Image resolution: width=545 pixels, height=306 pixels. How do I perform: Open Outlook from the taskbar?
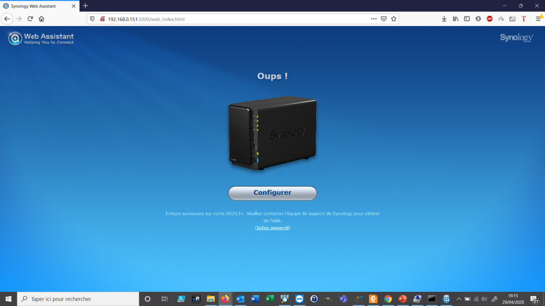click(x=240, y=299)
